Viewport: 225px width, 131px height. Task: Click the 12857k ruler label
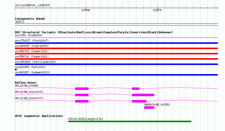157,10
